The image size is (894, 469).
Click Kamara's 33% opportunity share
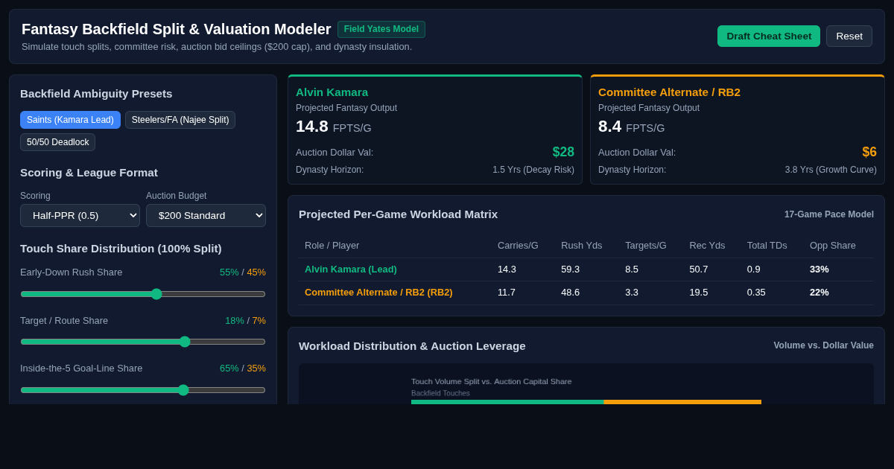click(819, 269)
